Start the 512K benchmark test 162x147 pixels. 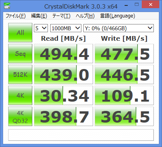click(20, 74)
